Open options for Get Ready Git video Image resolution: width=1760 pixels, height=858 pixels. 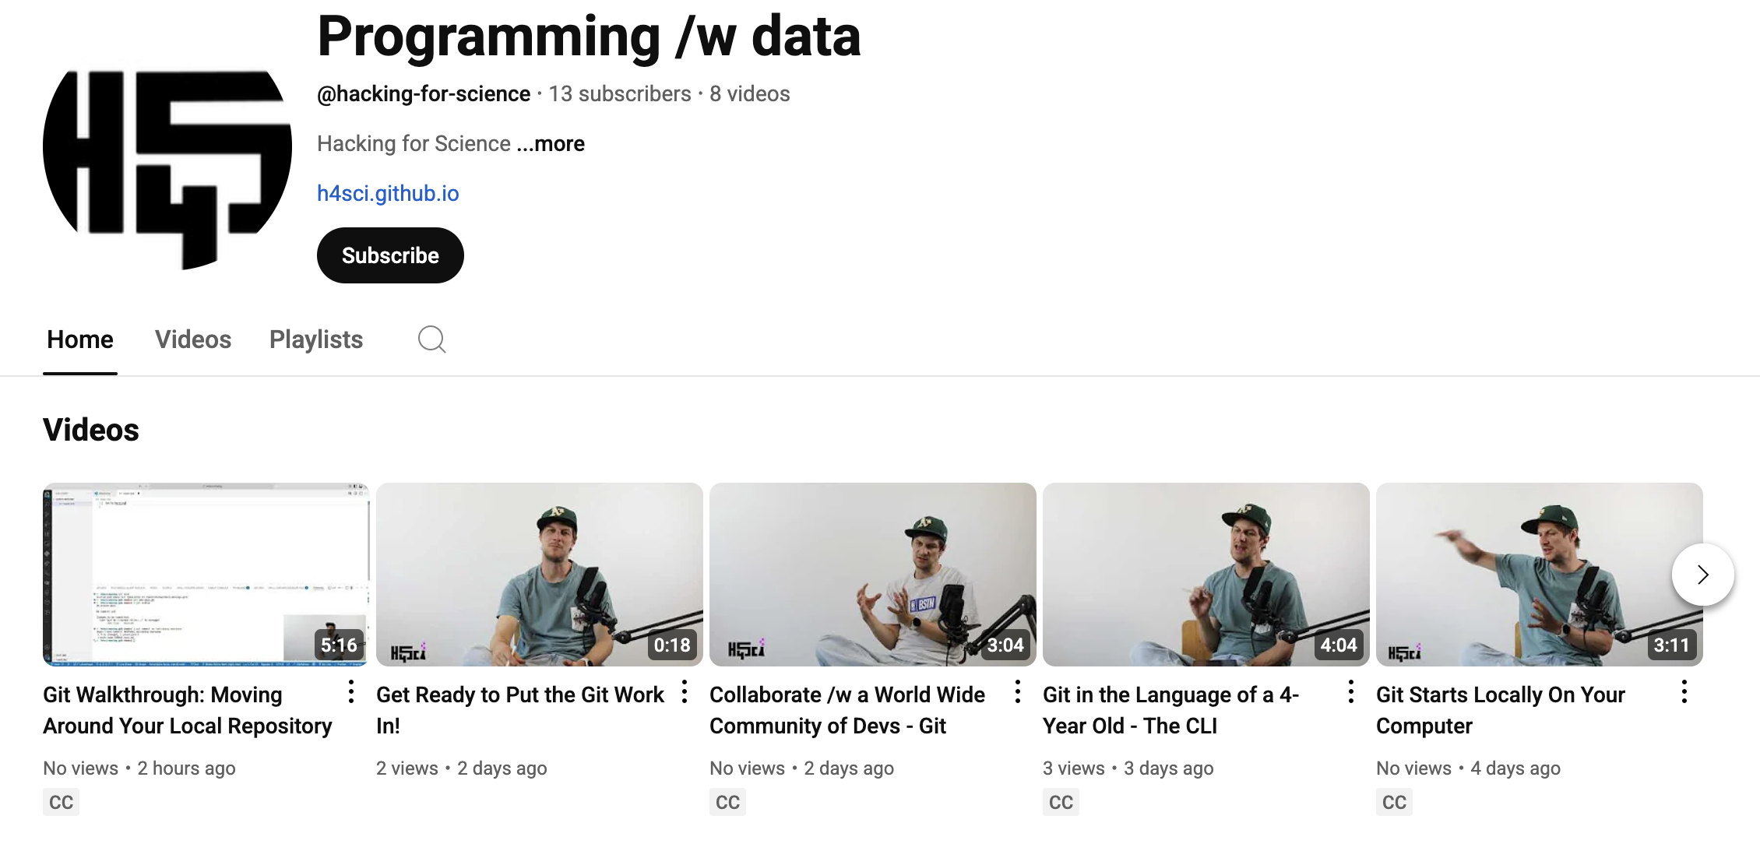pyautogui.click(x=685, y=691)
